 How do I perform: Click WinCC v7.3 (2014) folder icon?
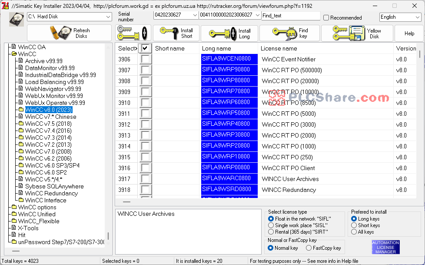point(21,138)
